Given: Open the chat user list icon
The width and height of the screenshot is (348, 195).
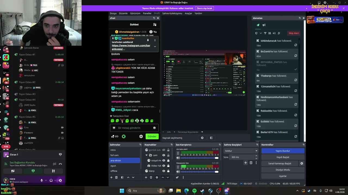Looking at the screenshot, I should [155, 25].
